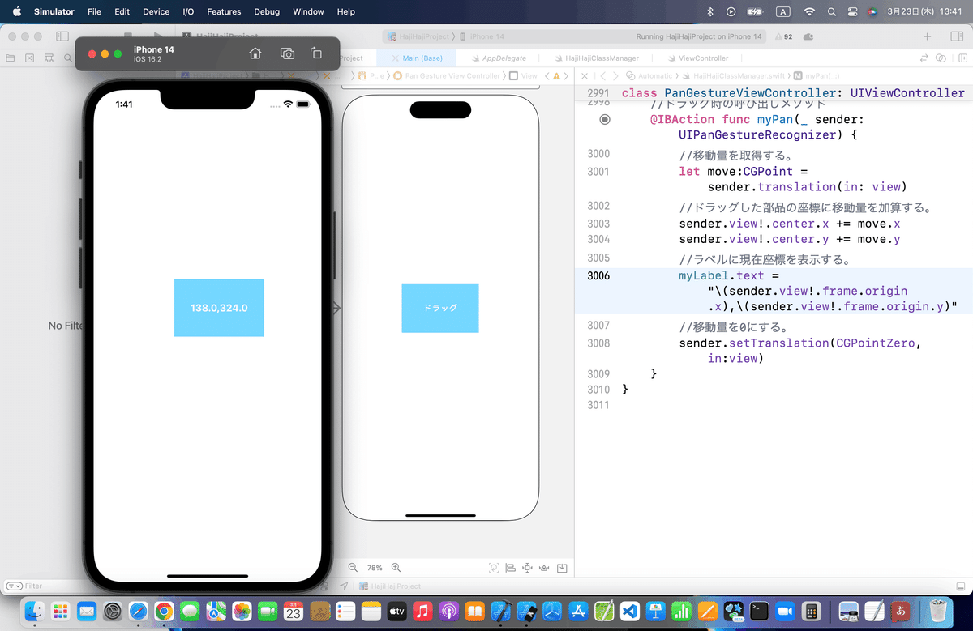Viewport: 973px width, 631px height.
Task: Click the Xcode Cloud status icon
Action: 808,36
